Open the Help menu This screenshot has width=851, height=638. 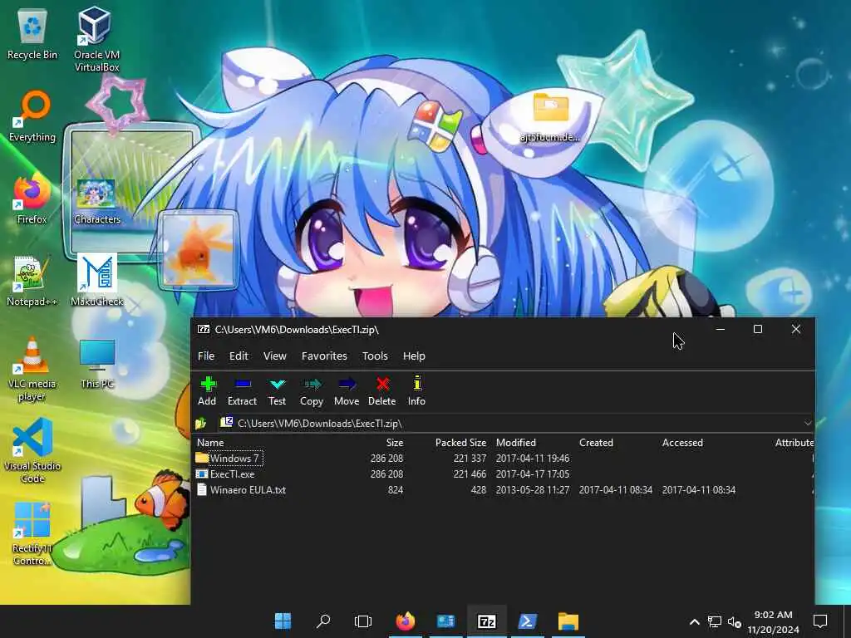(414, 356)
